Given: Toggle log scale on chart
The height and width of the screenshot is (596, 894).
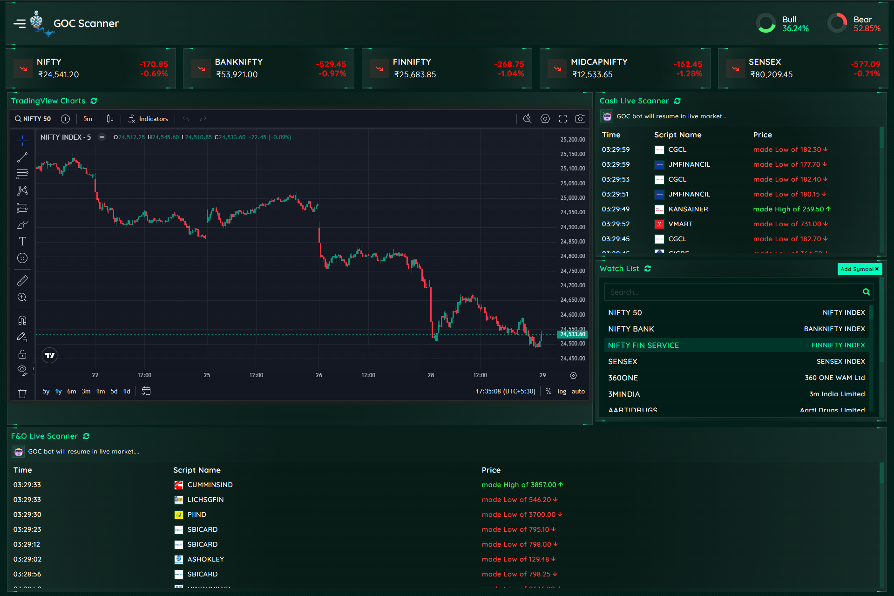Looking at the screenshot, I should [x=562, y=392].
